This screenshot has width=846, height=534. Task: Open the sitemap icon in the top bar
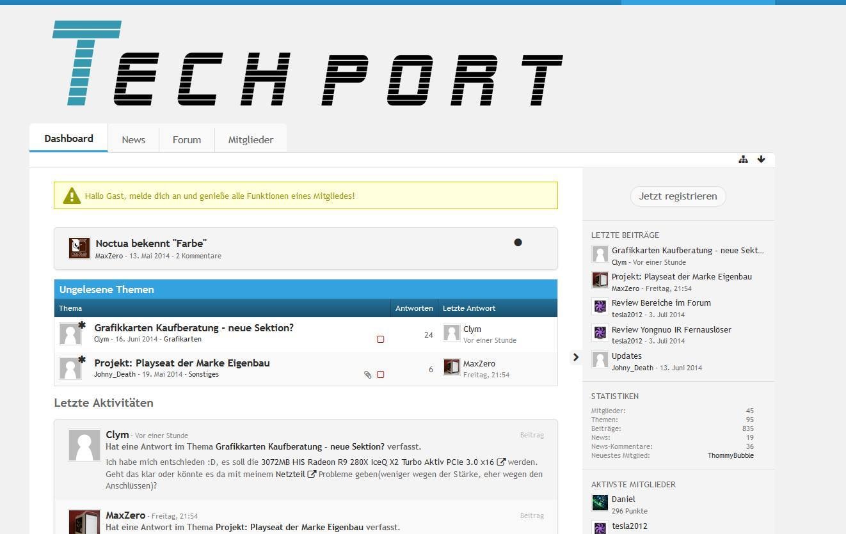tap(743, 159)
